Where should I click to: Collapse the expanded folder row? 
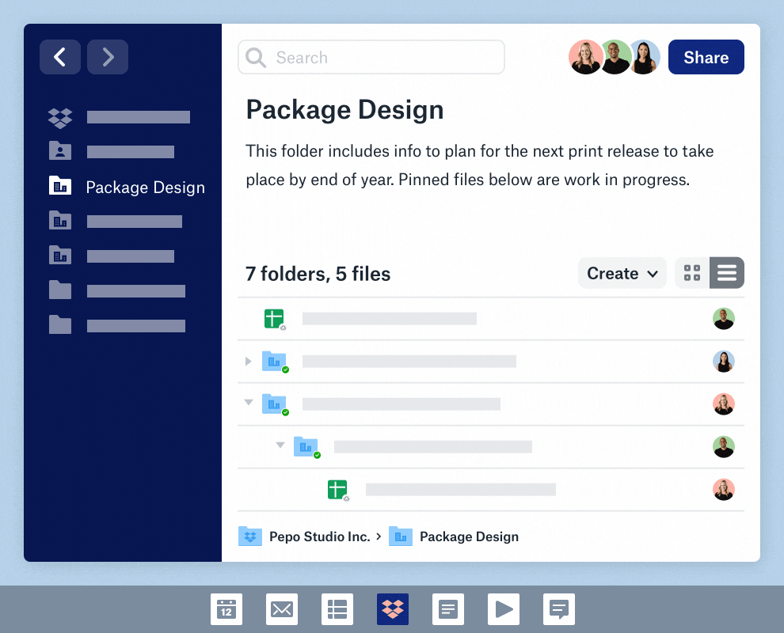[248, 403]
